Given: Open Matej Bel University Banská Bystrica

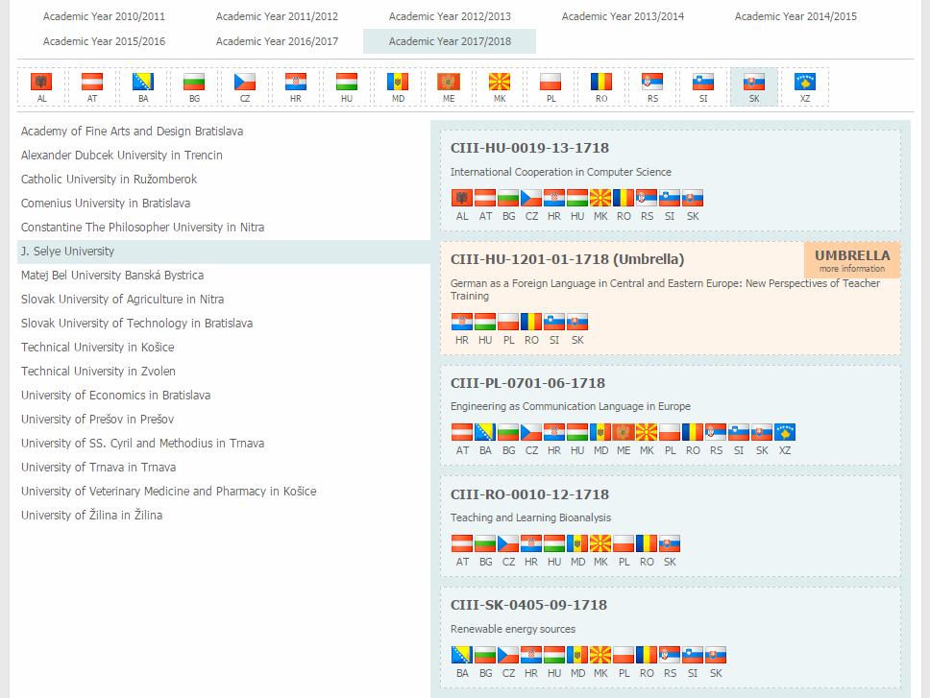Looking at the screenshot, I should [112, 275].
